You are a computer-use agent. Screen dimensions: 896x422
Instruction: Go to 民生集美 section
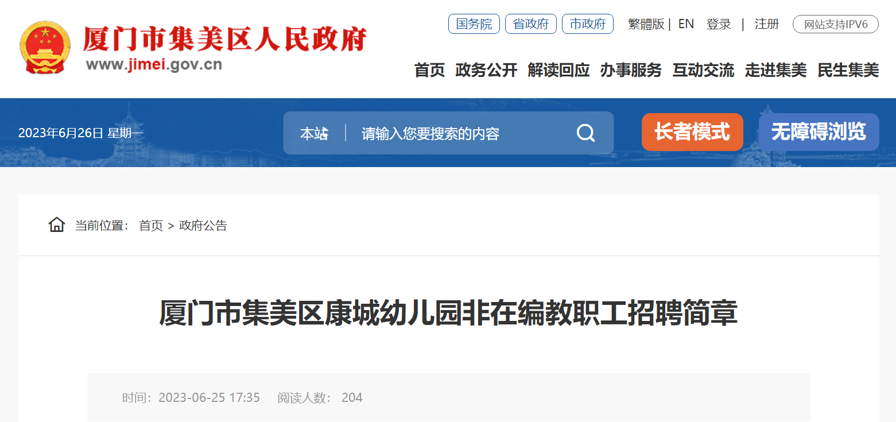tap(848, 71)
